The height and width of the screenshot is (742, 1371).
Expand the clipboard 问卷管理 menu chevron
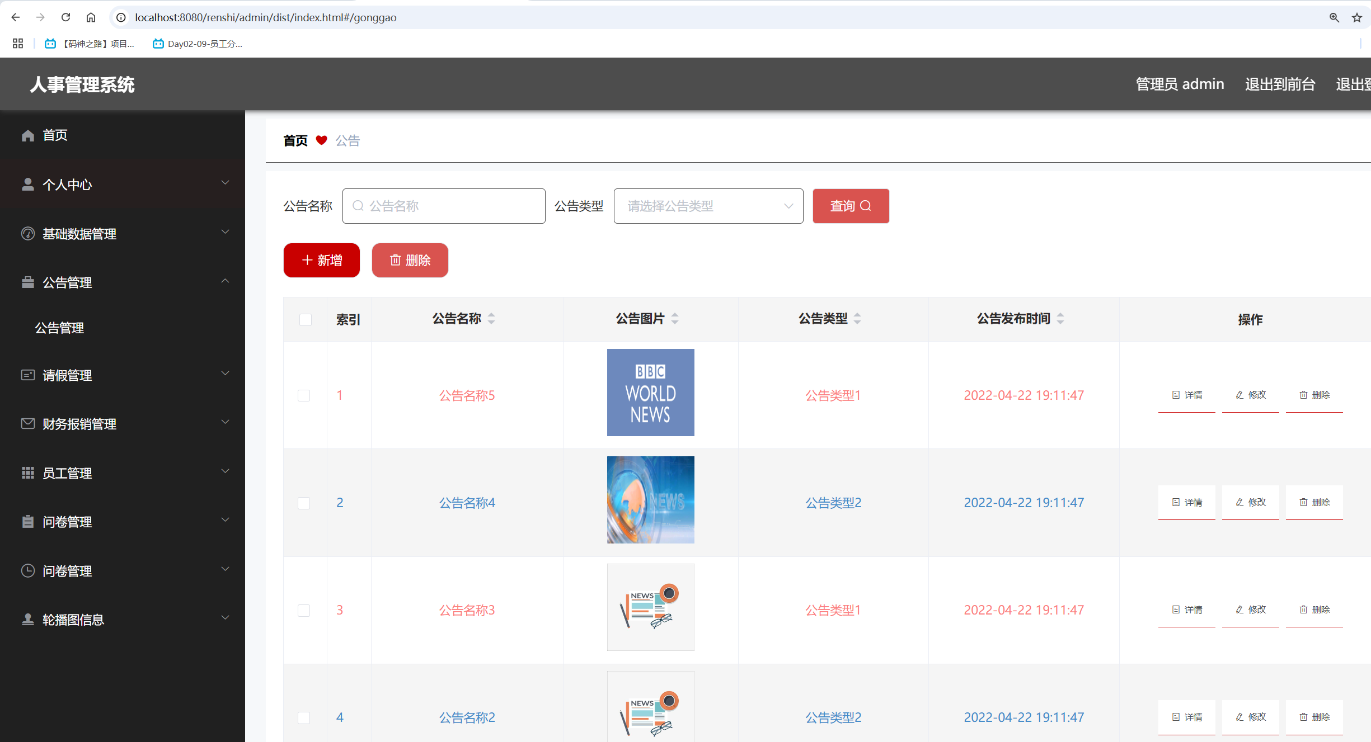click(x=225, y=520)
